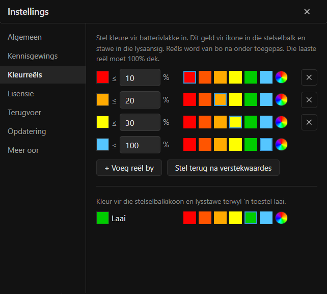Image resolution: width=327 pixels, height=294 pixels.
Task: Open custom color wheel for Laai color
Action: [x=281, y=218]
